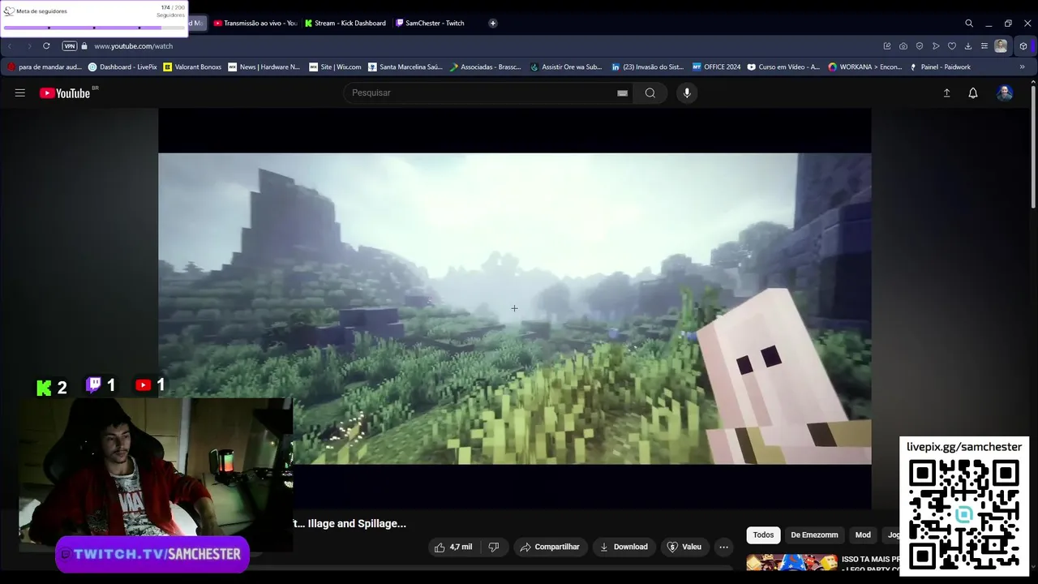1038x584 pixels.
Task: Open browser downloads icon
Action: point(968,46)
